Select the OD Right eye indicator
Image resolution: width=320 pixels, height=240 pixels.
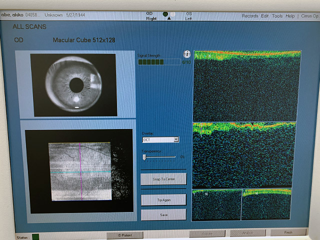click(165, 14)
